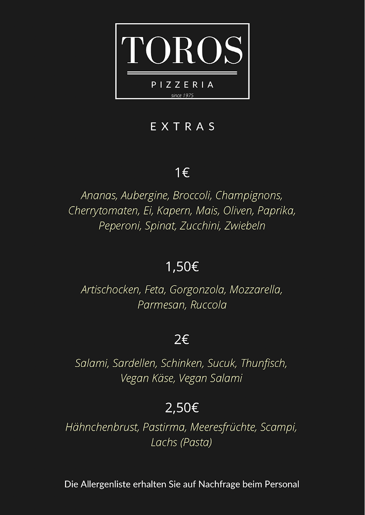Click the 'since 1975' caption

[x=182, y=95]
